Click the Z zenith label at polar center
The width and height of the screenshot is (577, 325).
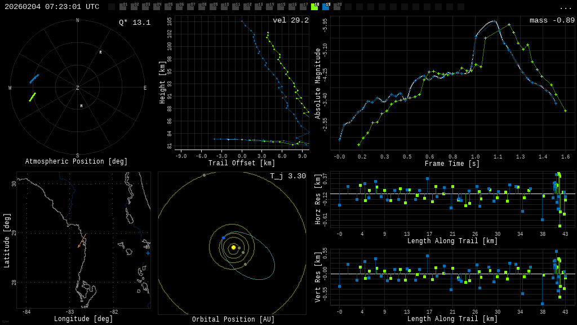pos(78,88)
